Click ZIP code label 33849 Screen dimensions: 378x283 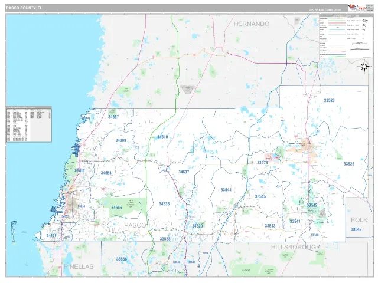[356, 229]
